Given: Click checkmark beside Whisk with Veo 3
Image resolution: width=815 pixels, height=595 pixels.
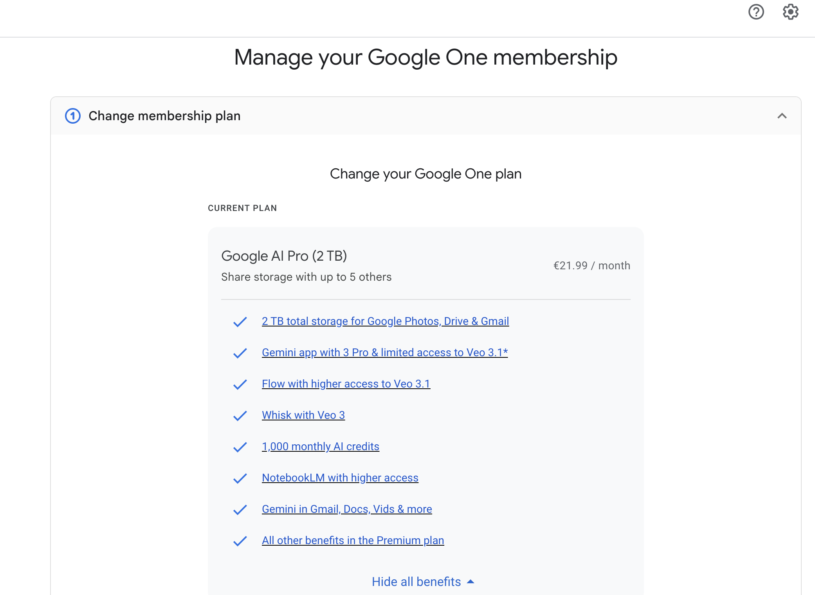Looking at the screenshot, I should (x=240, y=416).
